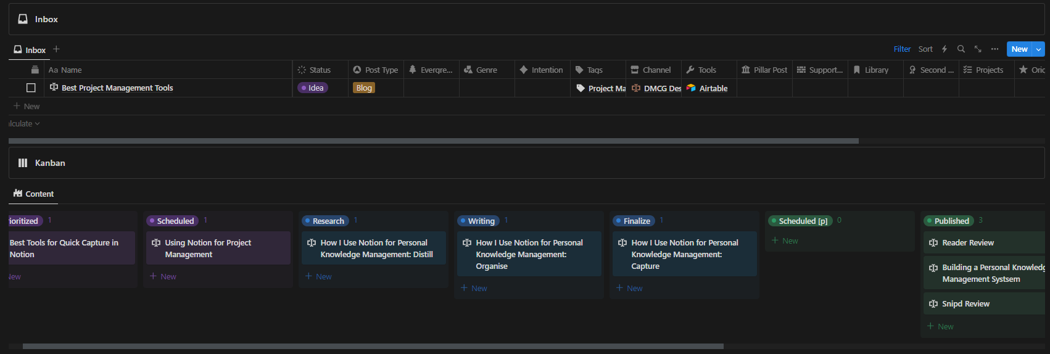Click the Inbox table horizontal scrollbar
1050x354 pixels.
(x=434, y=141)
